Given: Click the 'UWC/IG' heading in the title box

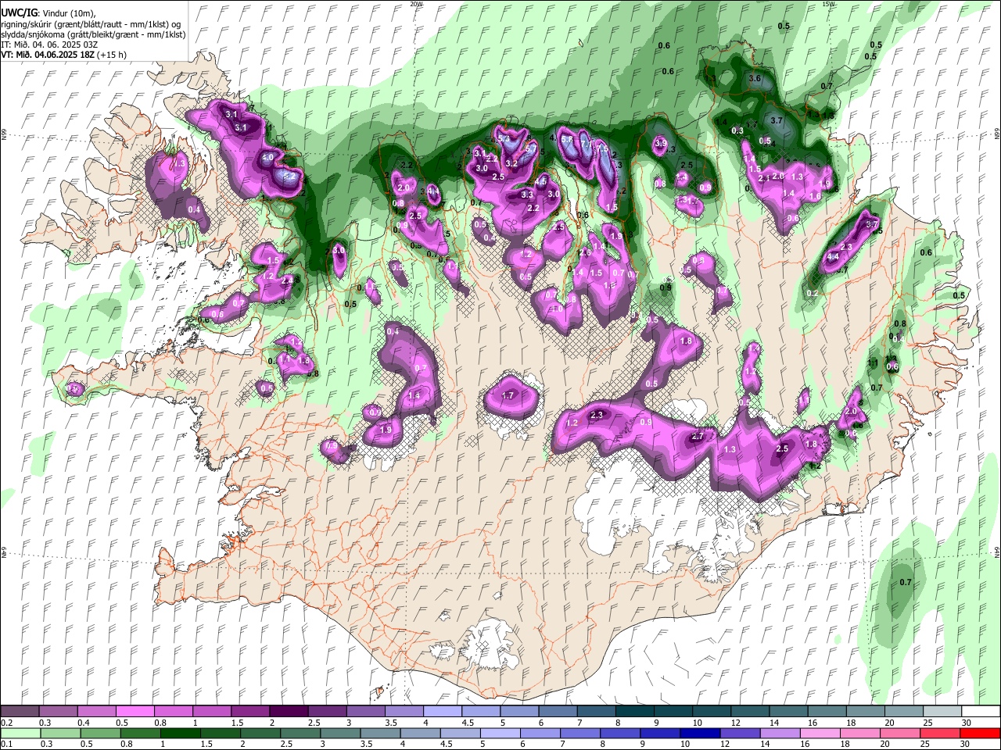Looking at the screenshot, I should click(x=18, y=12).
